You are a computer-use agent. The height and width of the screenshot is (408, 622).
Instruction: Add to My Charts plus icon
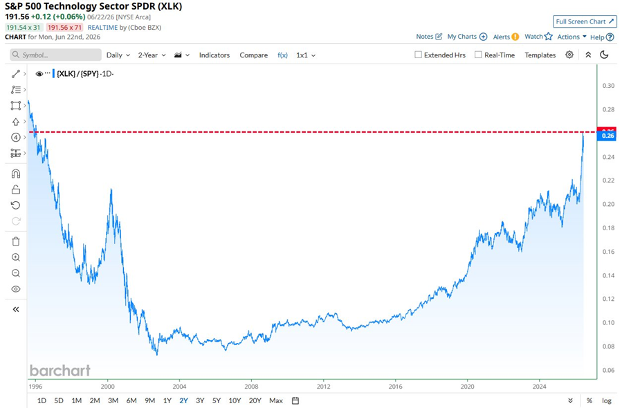pyautogui.click(x=483, y=37)
